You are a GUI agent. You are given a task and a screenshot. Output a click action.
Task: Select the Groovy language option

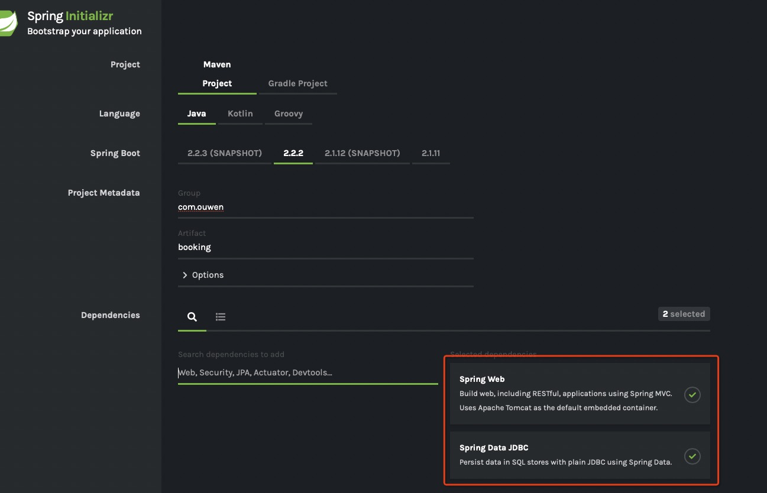coord(288,113)
